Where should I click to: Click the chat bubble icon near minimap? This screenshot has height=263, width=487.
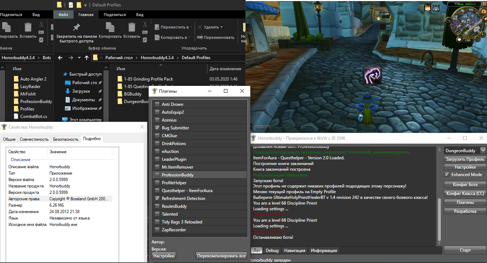459,40
